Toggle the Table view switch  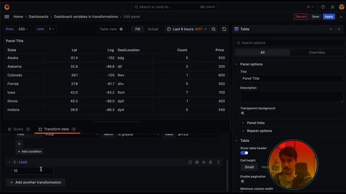tap(122, 29)
